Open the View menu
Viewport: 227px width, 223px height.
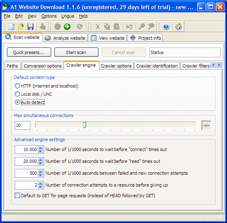click(32, 16)
